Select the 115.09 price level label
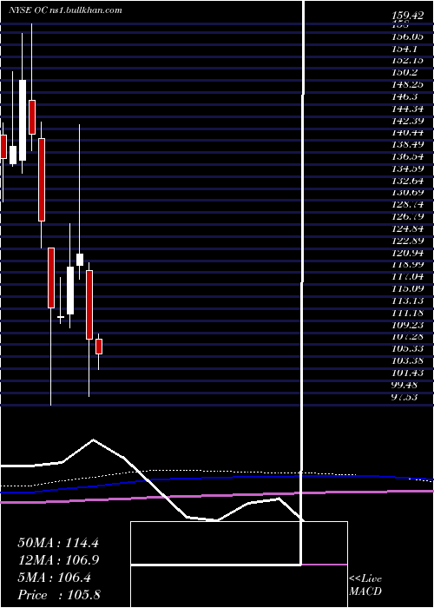Image resolution: width=434 pixels, height=608 pixels. coord(406,288)
